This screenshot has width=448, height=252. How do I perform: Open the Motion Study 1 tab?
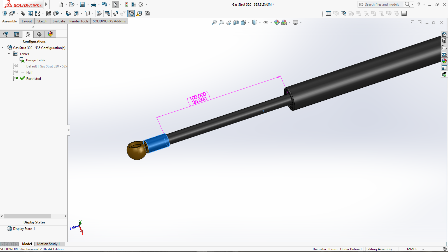(x=48, y=244)
